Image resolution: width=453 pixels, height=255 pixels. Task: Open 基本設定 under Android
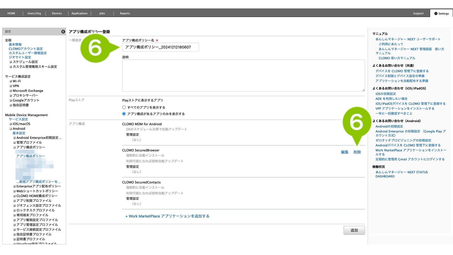pyautogui.click(x=19, y=133)
